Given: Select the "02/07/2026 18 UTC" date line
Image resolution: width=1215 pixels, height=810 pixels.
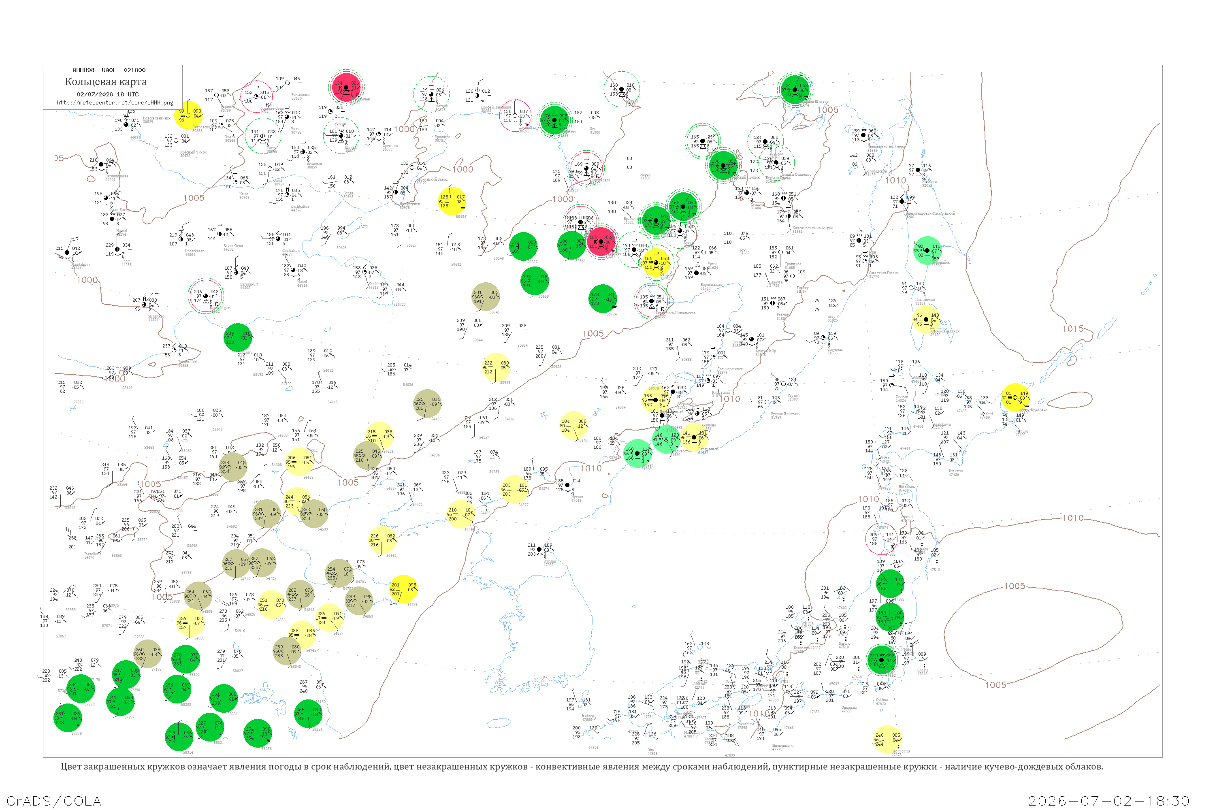Looking at the screenshot, I should [x=107, y=94].
